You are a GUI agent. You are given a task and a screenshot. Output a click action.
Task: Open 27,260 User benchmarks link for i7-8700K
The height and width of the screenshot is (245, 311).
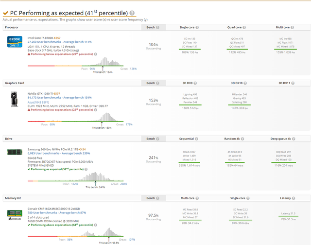click(59, 42)
